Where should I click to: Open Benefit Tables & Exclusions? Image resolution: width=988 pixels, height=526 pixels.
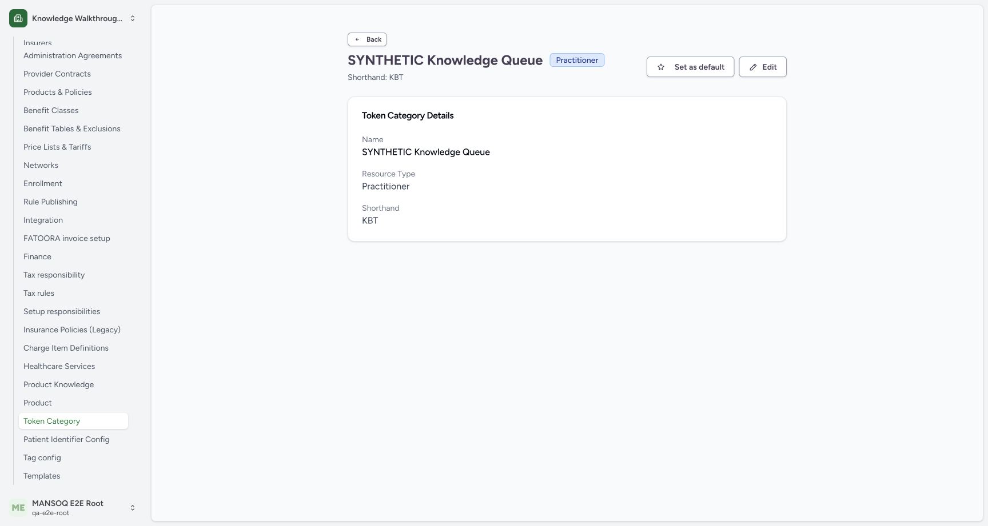pos(72,129)
